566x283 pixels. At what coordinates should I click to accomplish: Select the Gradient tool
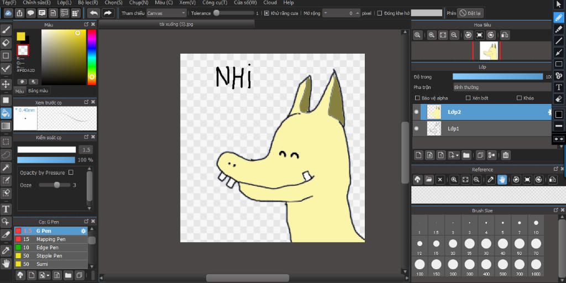click(6, 125)
